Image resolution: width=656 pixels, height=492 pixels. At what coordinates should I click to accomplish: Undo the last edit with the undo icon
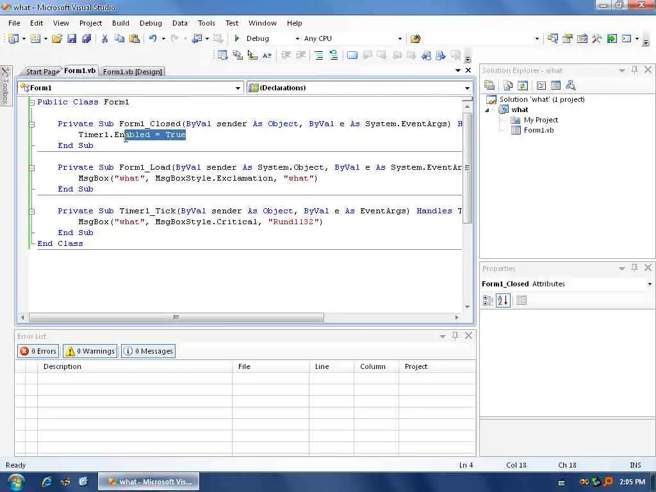pos(152,38)
